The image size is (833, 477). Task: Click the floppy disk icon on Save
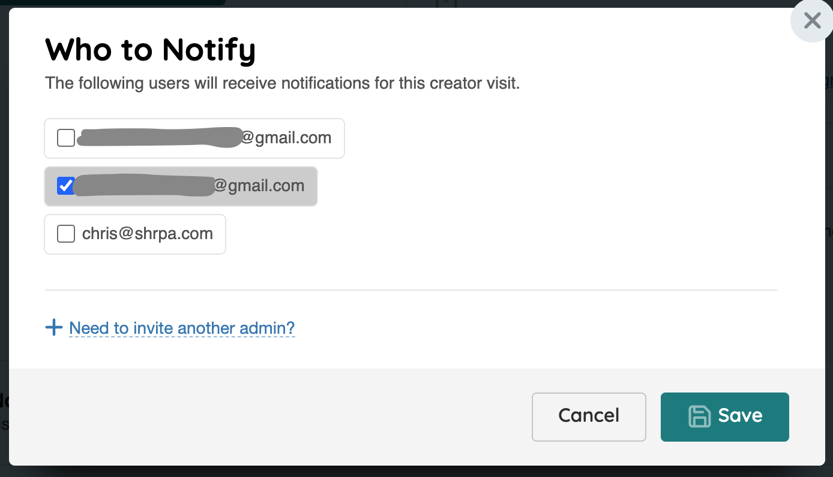699,416
